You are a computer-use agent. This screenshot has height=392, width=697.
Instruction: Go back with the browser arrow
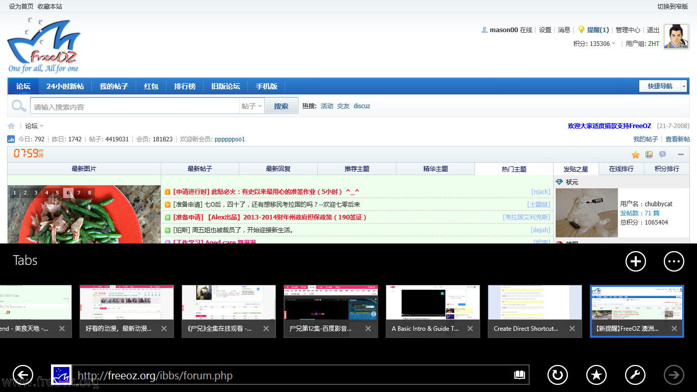23,375
